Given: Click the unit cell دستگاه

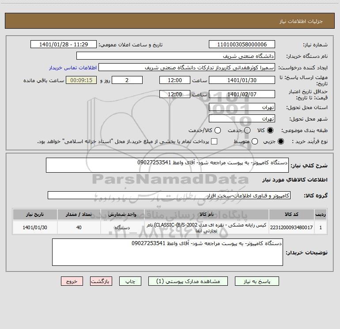Looking at the screenshot, I should (122, 227).
